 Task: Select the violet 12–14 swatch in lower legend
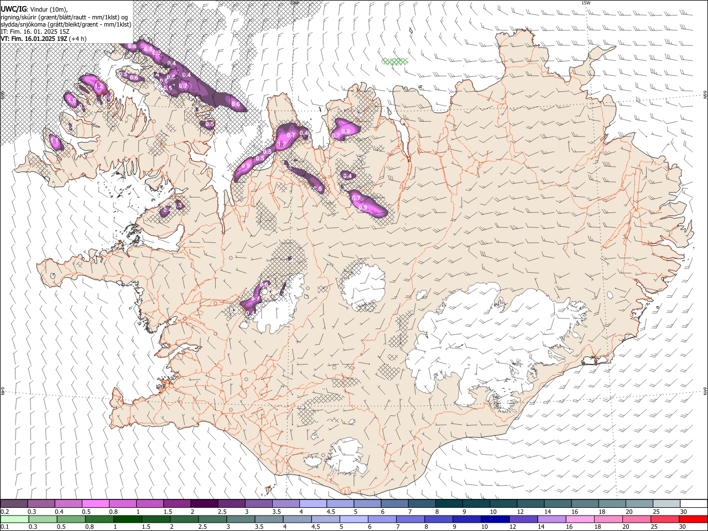click(523, 519)
